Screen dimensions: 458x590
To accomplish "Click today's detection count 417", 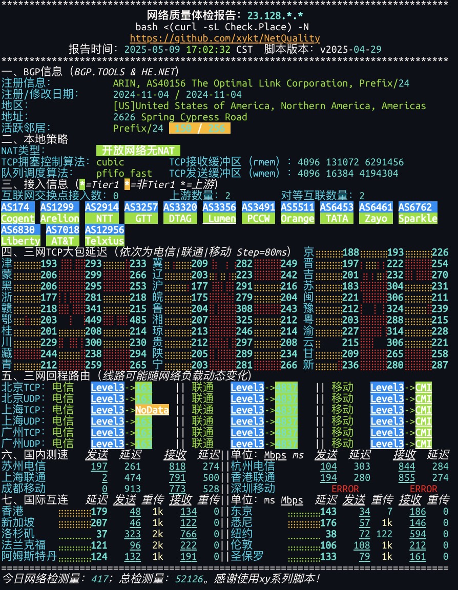I will click(x=99, y=579).
